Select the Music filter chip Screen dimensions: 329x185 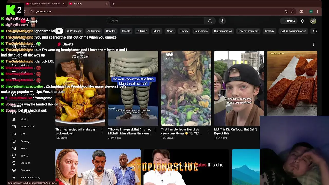click(x=142, y=31)
